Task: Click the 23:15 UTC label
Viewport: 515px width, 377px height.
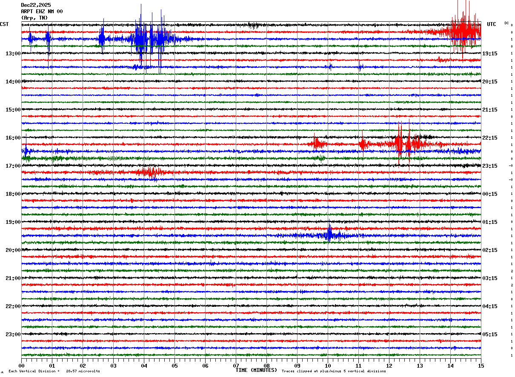Action: point(489,166)
